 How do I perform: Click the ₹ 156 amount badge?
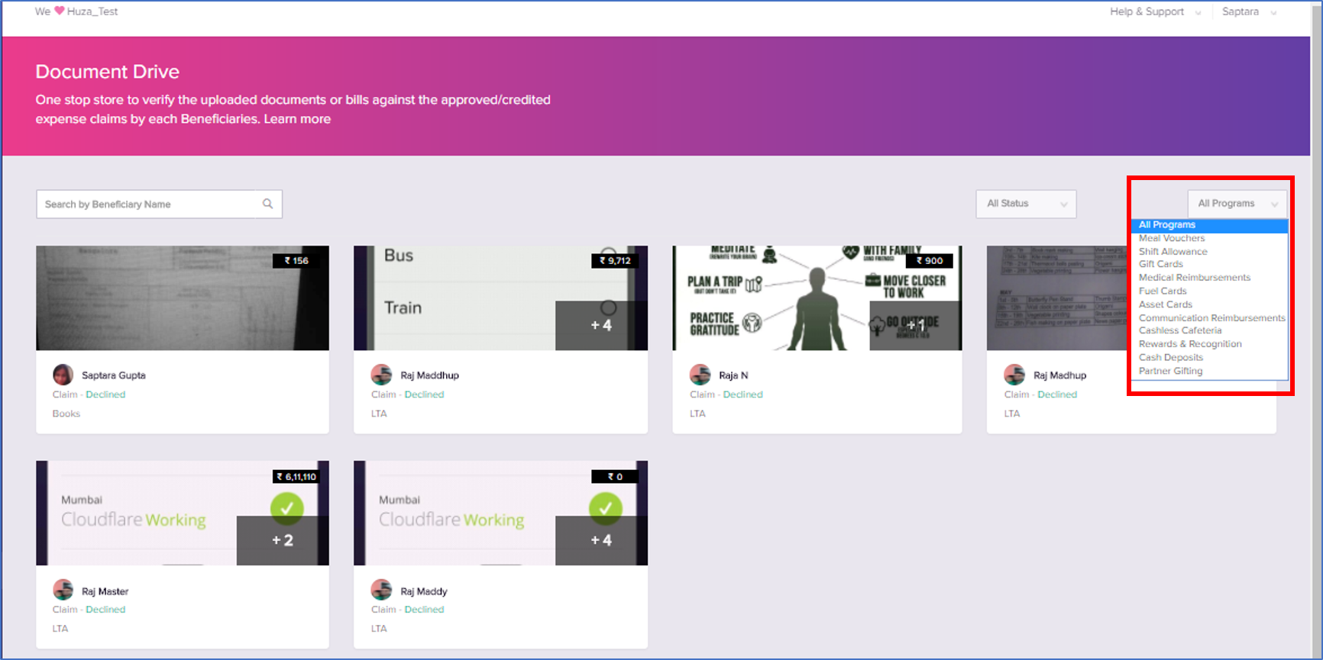click(x=296, y=261)
